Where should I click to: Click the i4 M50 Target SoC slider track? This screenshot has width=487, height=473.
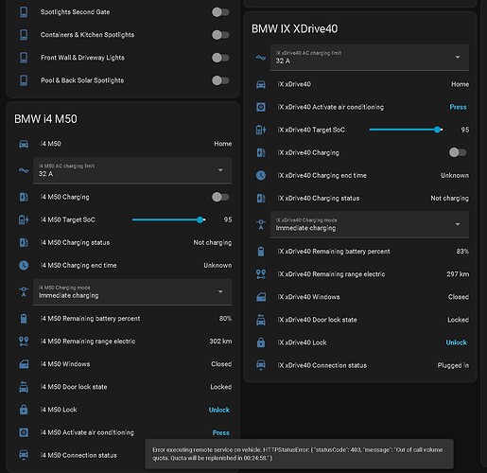tap(169, 219)
